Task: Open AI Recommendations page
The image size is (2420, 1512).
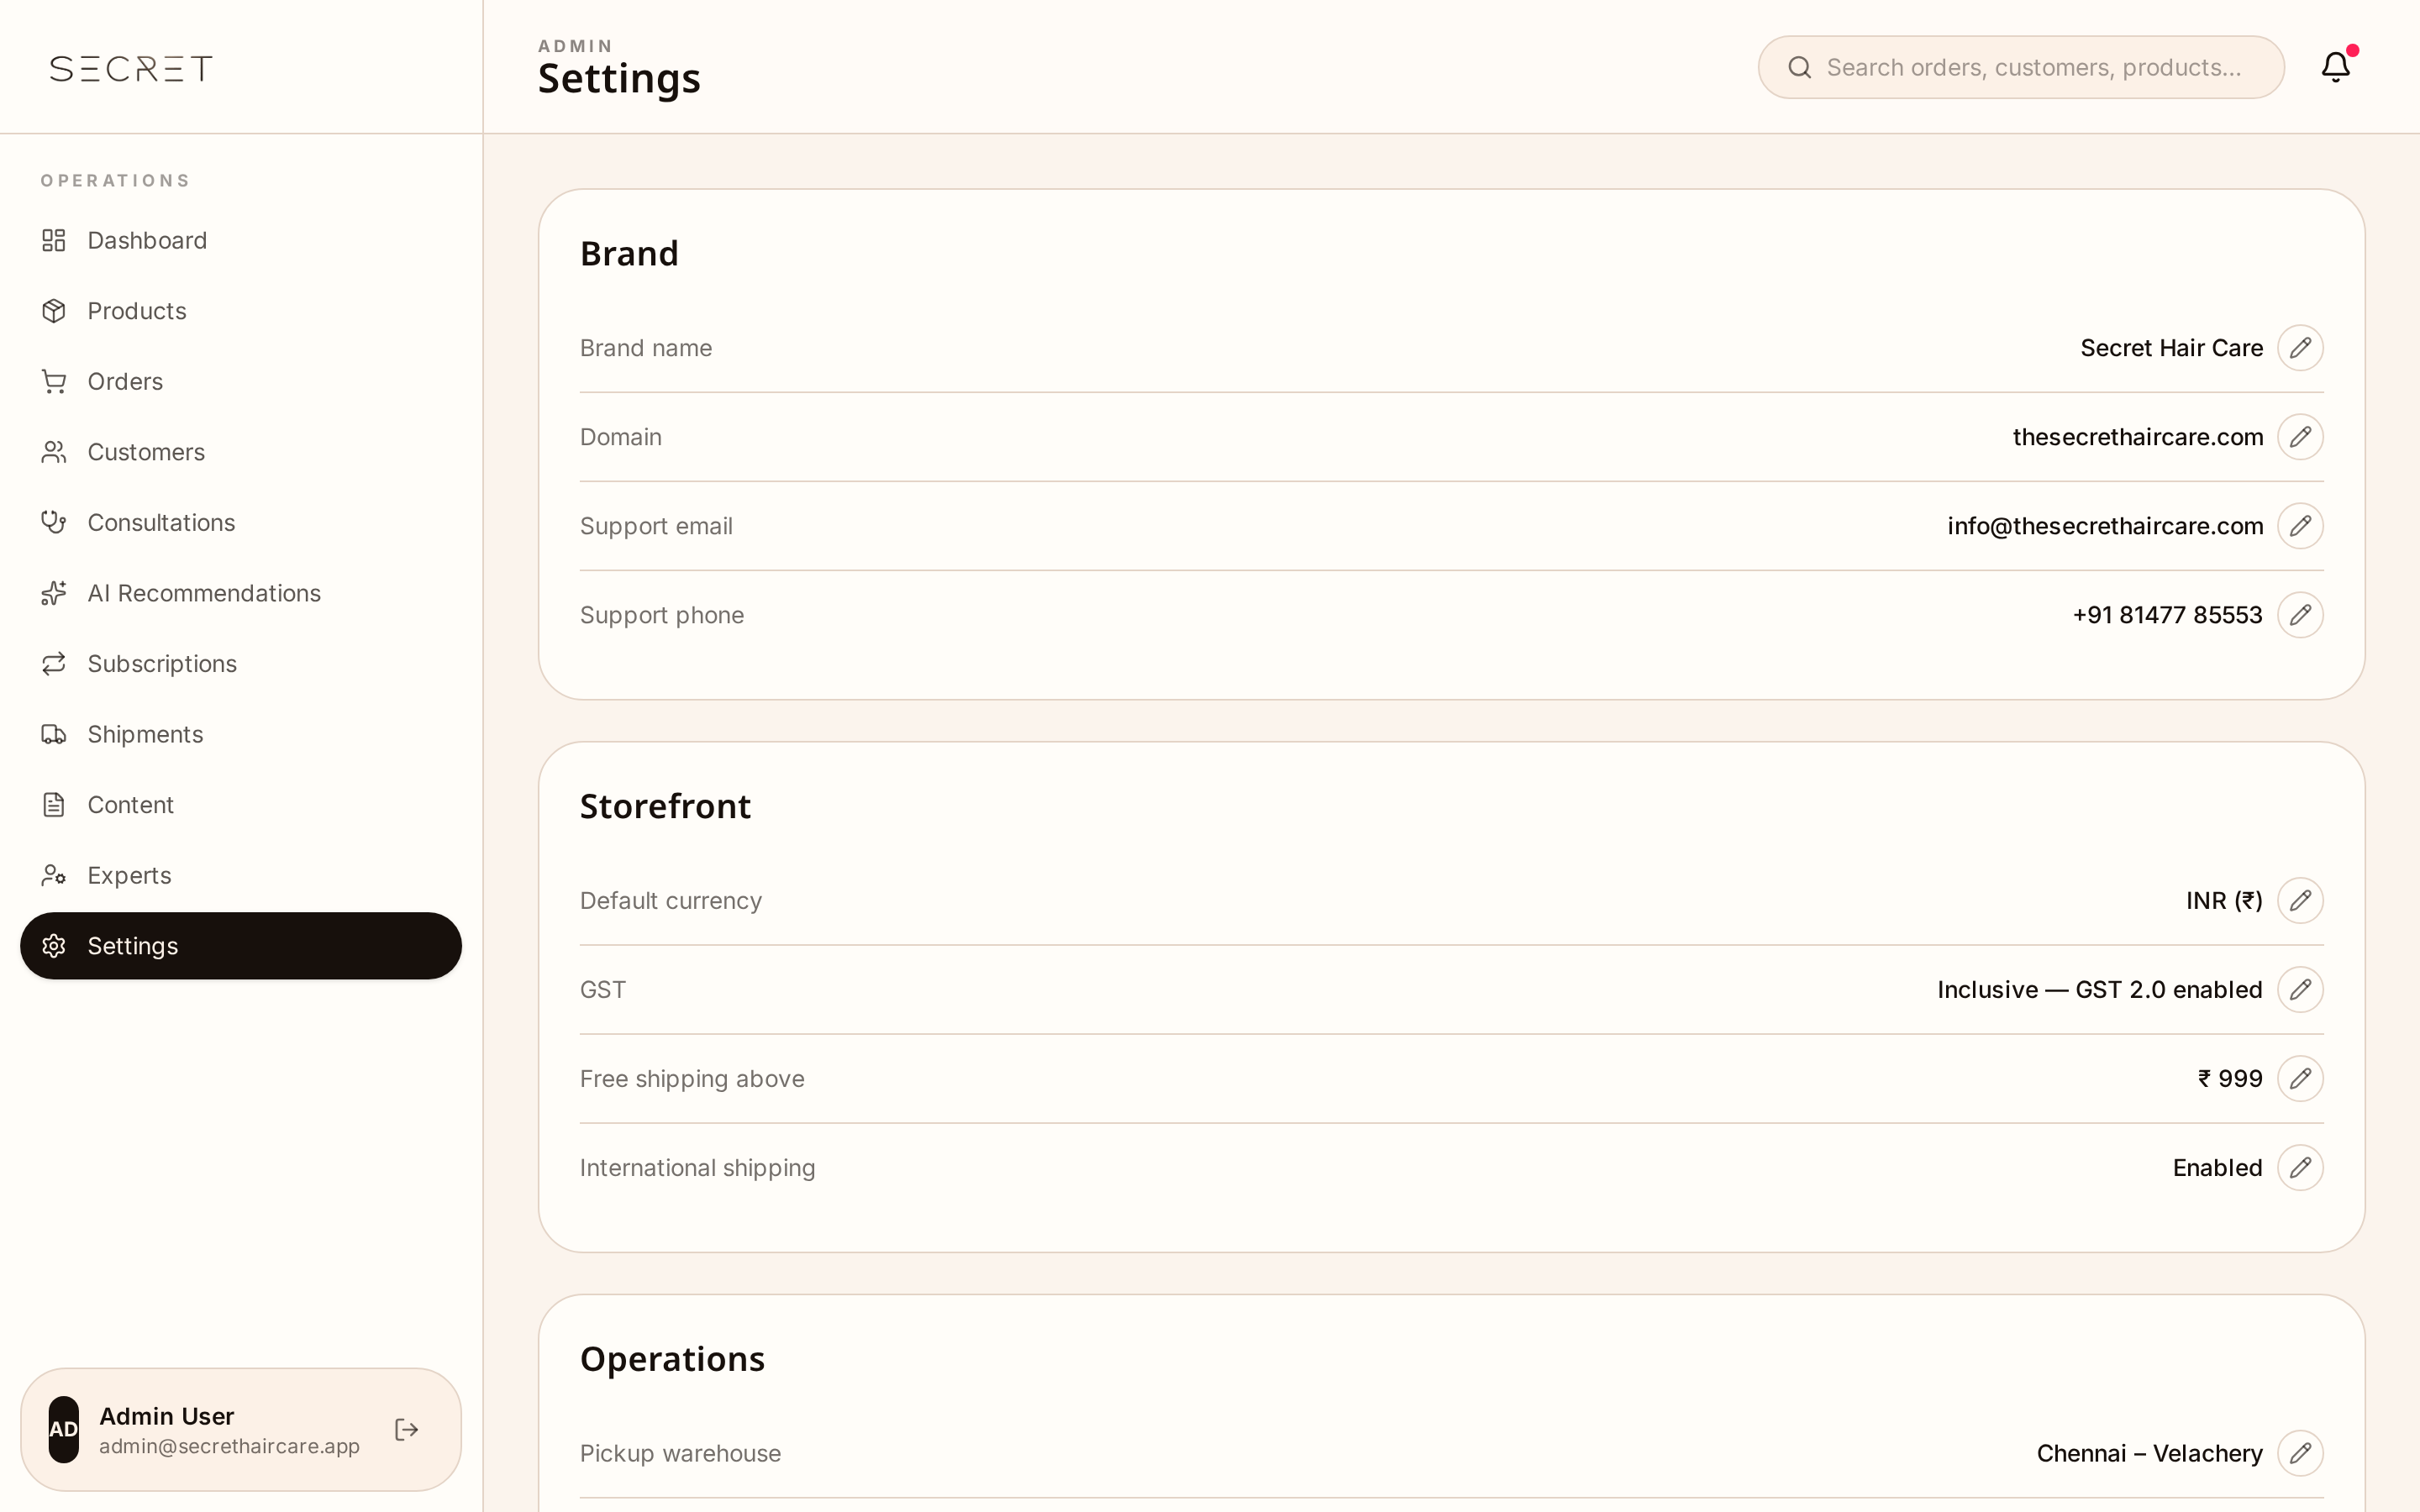Action: [241, 593]
